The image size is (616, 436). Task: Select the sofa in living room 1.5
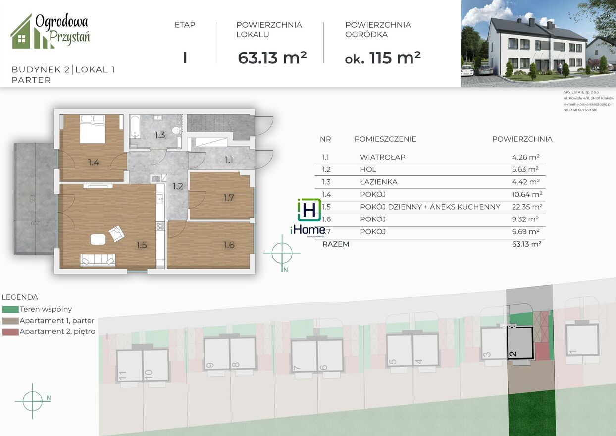[98, 260]
